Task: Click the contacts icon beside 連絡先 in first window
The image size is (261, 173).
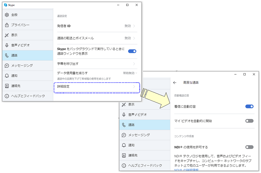Action: (x=7, y=86)
